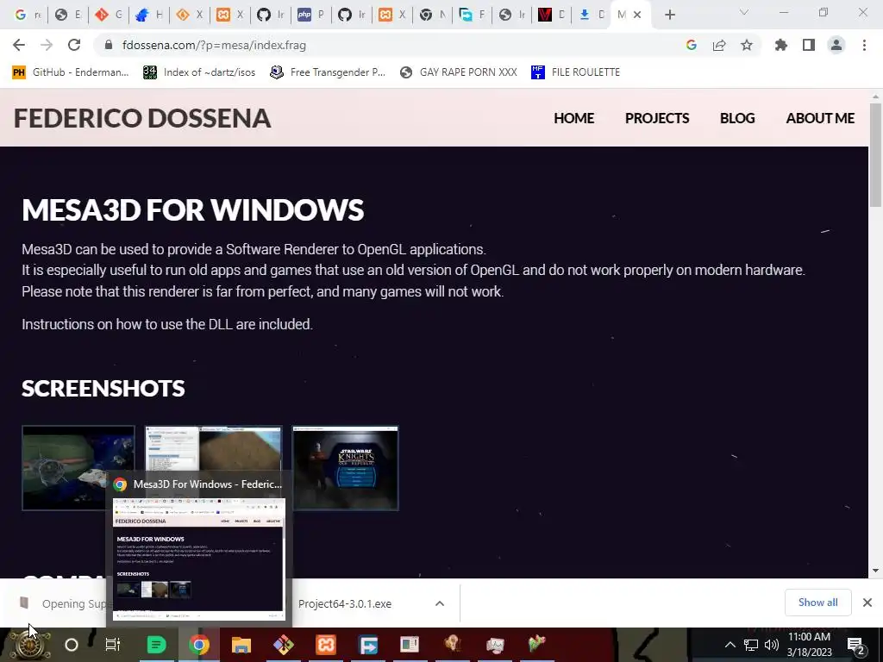Open File Explorer from taskbar
This screenshot has width=883, height=662.
241,645
